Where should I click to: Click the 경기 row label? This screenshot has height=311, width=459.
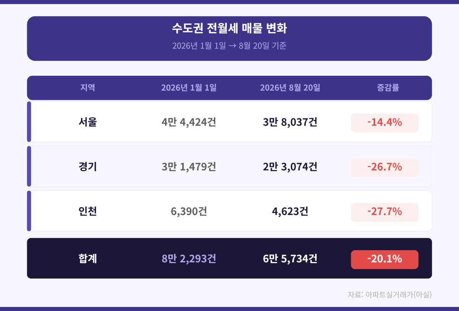click(x=88, y=167)
